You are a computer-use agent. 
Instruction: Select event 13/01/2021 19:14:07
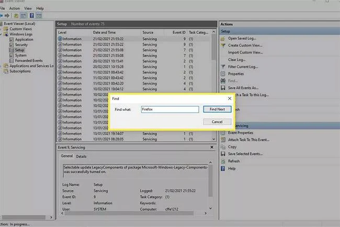coord(133,133)
